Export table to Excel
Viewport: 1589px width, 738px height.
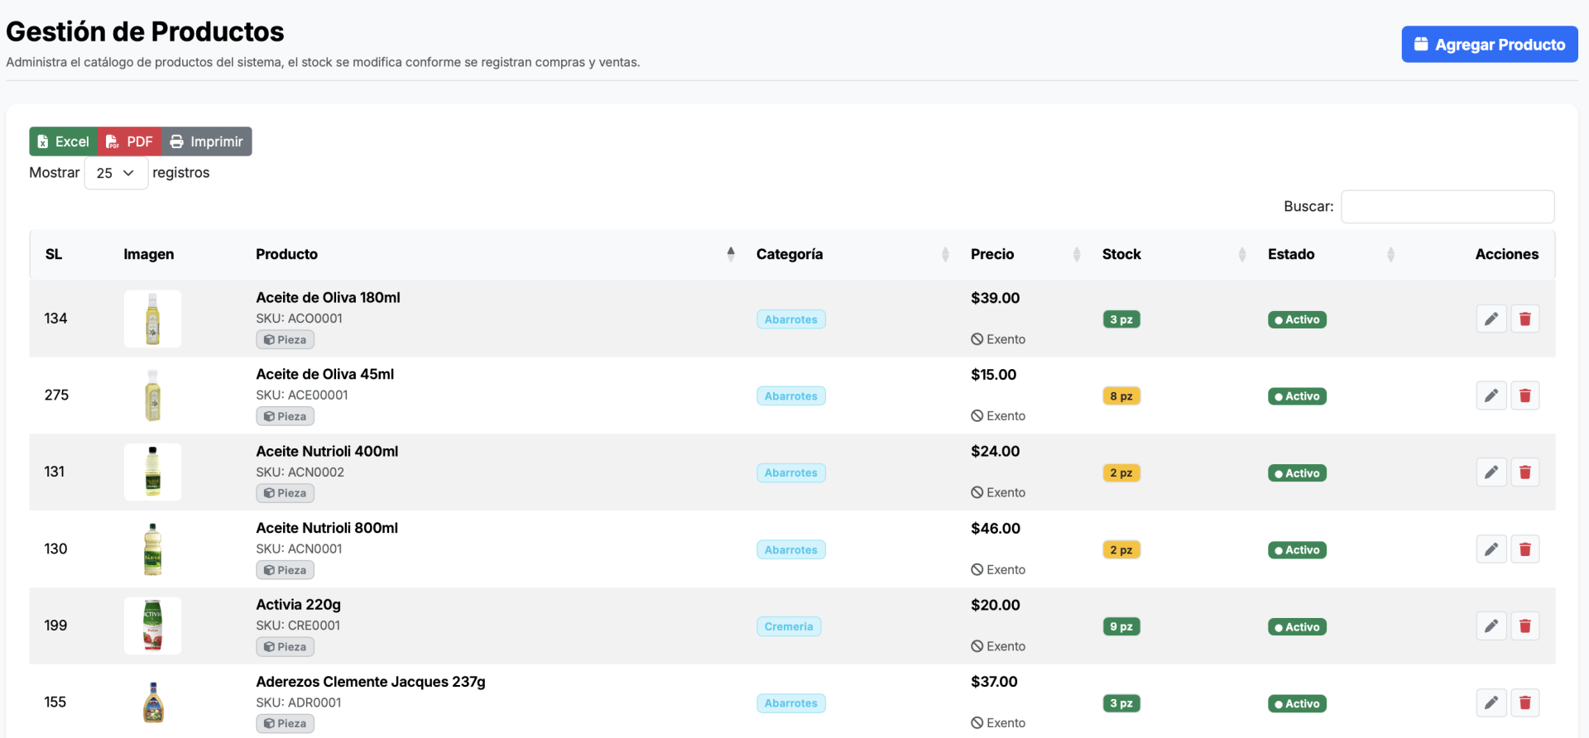(x=64, y=141)
